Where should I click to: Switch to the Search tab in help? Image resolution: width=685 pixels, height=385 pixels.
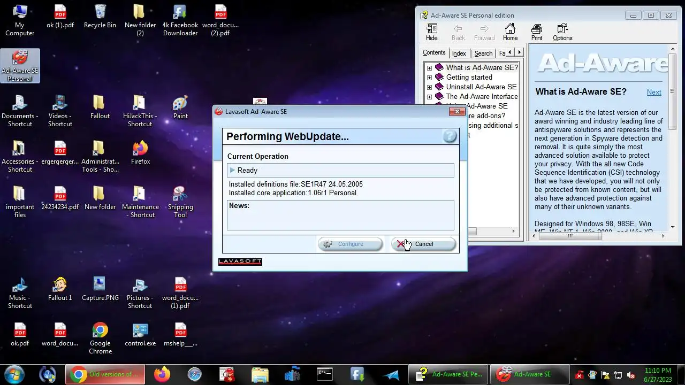pos(483,53)
